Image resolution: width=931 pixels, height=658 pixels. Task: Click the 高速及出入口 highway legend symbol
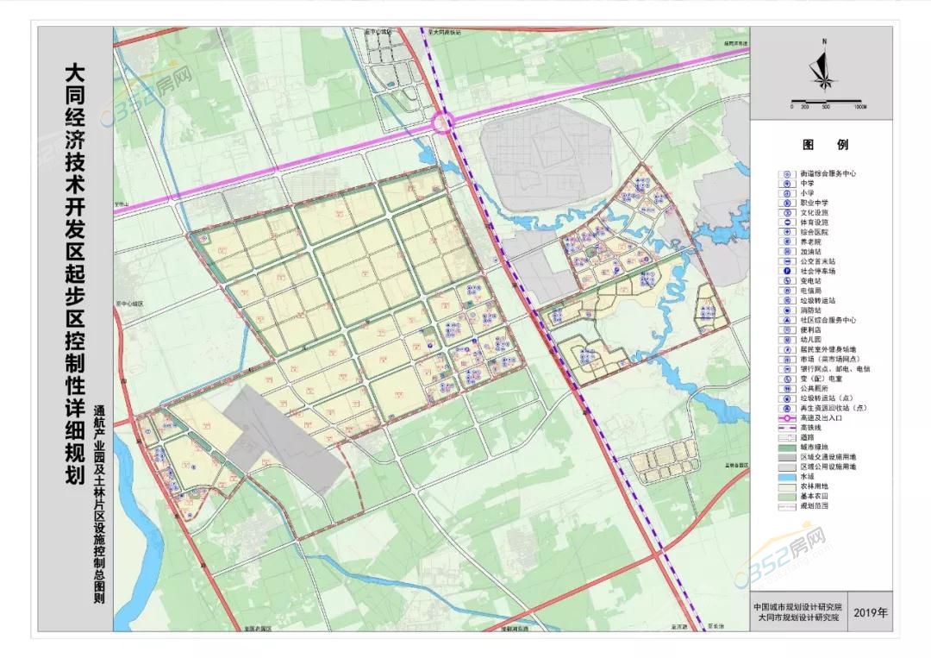click(786, 417)
